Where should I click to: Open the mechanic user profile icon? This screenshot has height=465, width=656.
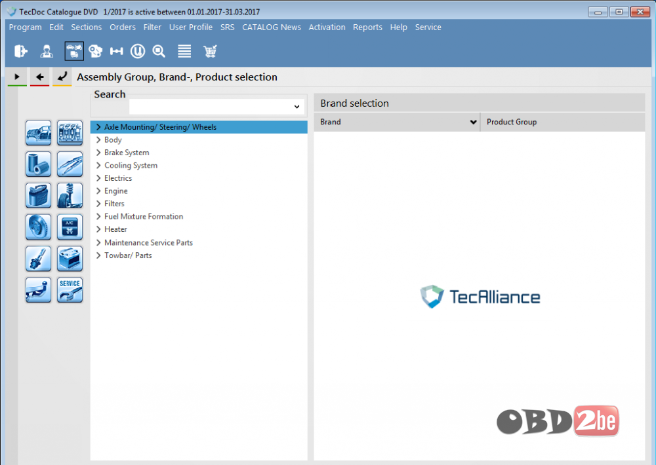[x=47, y=51]
